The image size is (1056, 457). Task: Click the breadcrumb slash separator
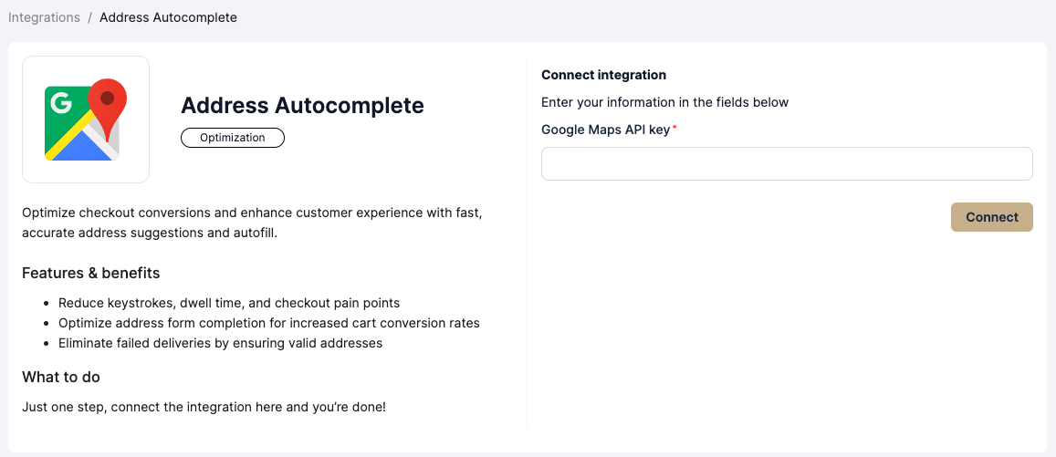pos(89,17)
